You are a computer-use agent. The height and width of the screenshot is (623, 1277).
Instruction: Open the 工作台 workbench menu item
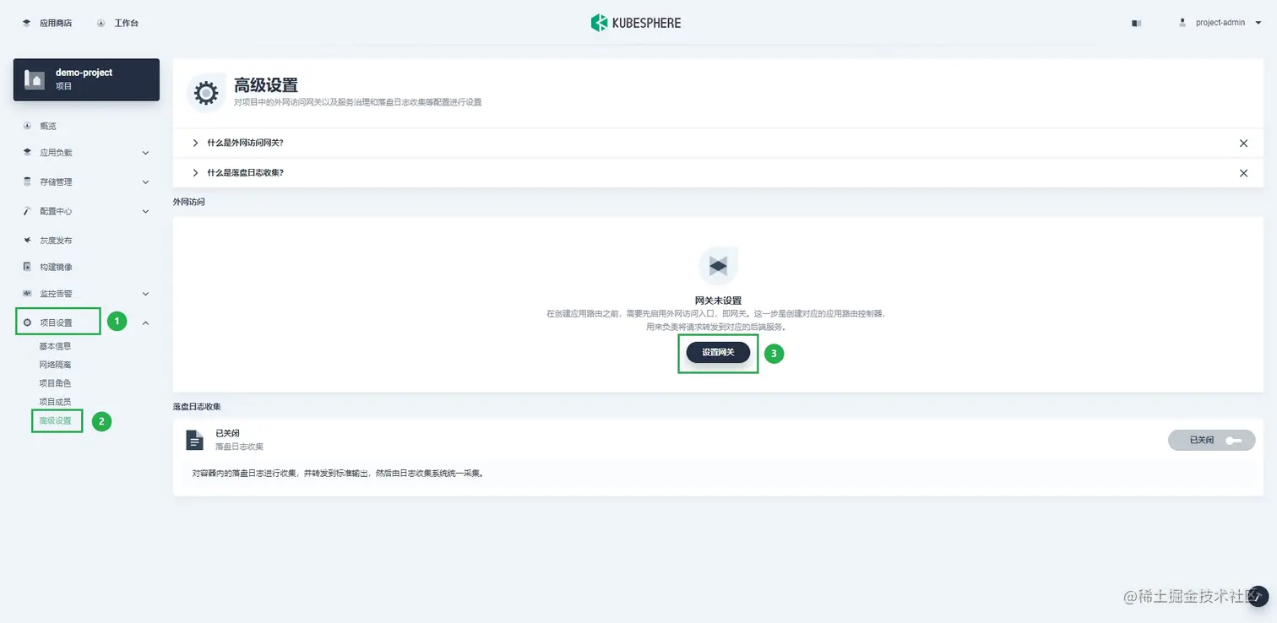coord(117,23)
